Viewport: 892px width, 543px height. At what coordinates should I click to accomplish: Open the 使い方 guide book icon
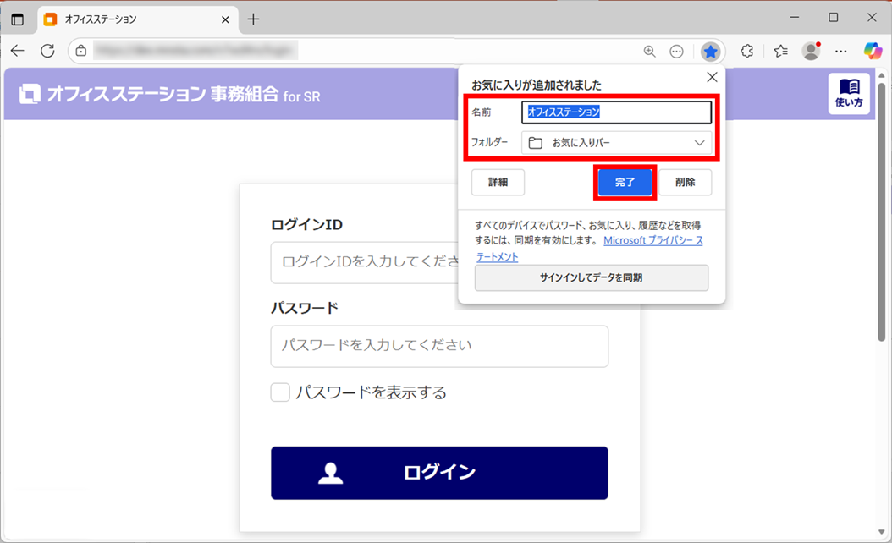(849, 94)
